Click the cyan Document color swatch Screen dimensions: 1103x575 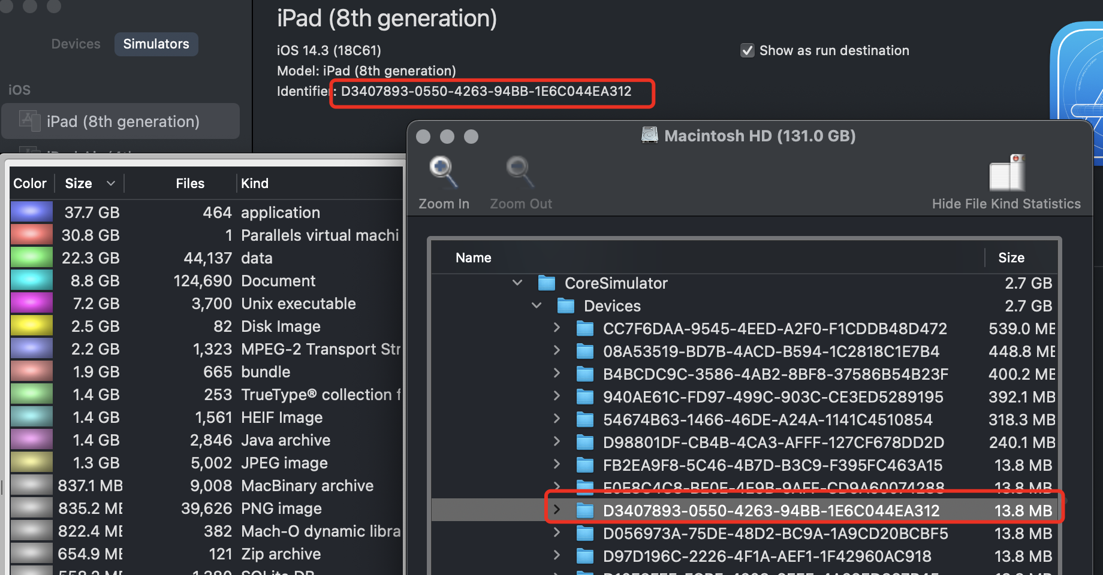click(x=32, y=280)
